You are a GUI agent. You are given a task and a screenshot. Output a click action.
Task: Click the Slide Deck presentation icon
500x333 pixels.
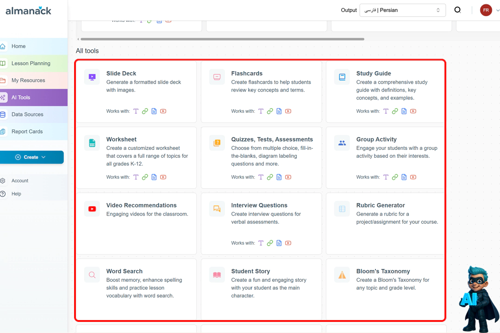92,77
